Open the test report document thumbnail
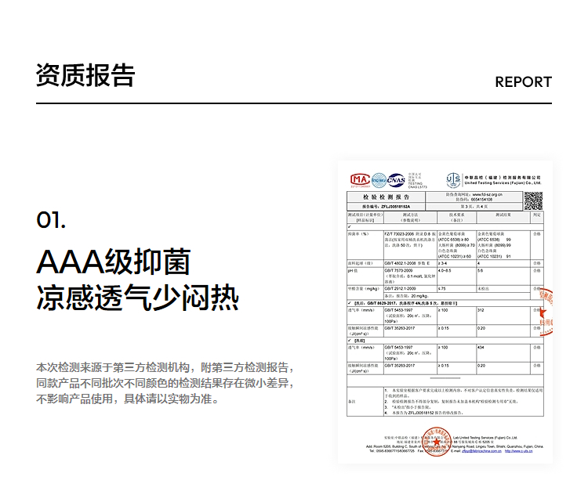This screenshot has width=588, height=491. click(445, 312)
